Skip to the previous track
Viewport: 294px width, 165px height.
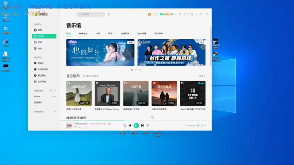click(x=130, y=125)
